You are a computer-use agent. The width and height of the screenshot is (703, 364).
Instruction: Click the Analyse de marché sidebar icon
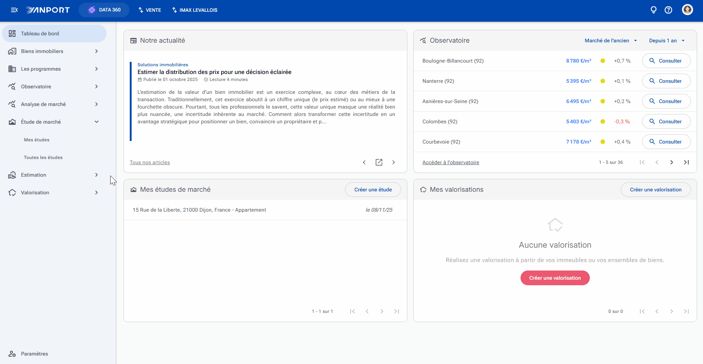12,104
